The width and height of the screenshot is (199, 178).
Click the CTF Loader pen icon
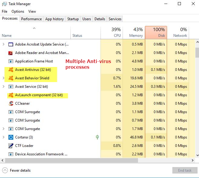point(11,146)
